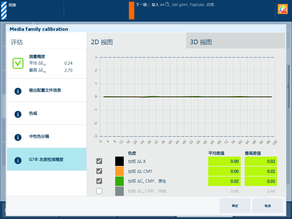The image size is (292, 219).
Task: Click the 平均差值 column header
Action: 216,153
